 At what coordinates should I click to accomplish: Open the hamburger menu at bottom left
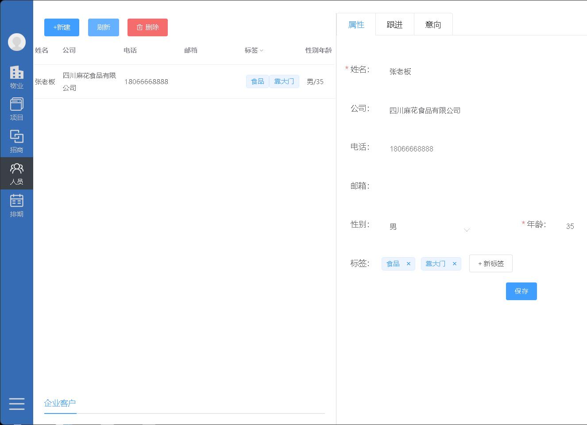tap(16, 404)
